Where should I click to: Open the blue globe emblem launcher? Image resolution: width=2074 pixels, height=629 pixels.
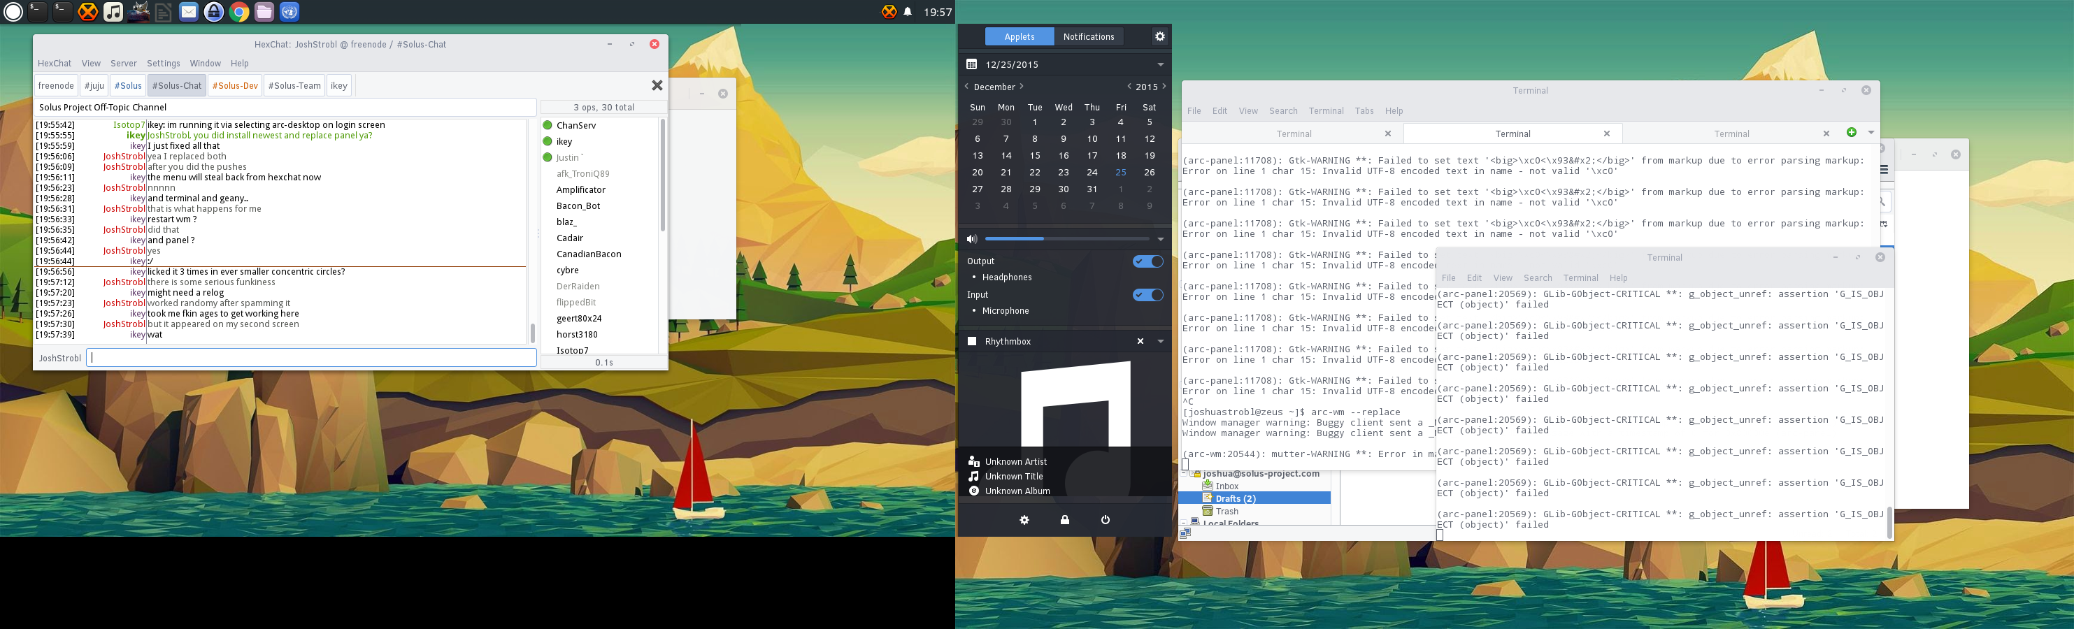289,12
